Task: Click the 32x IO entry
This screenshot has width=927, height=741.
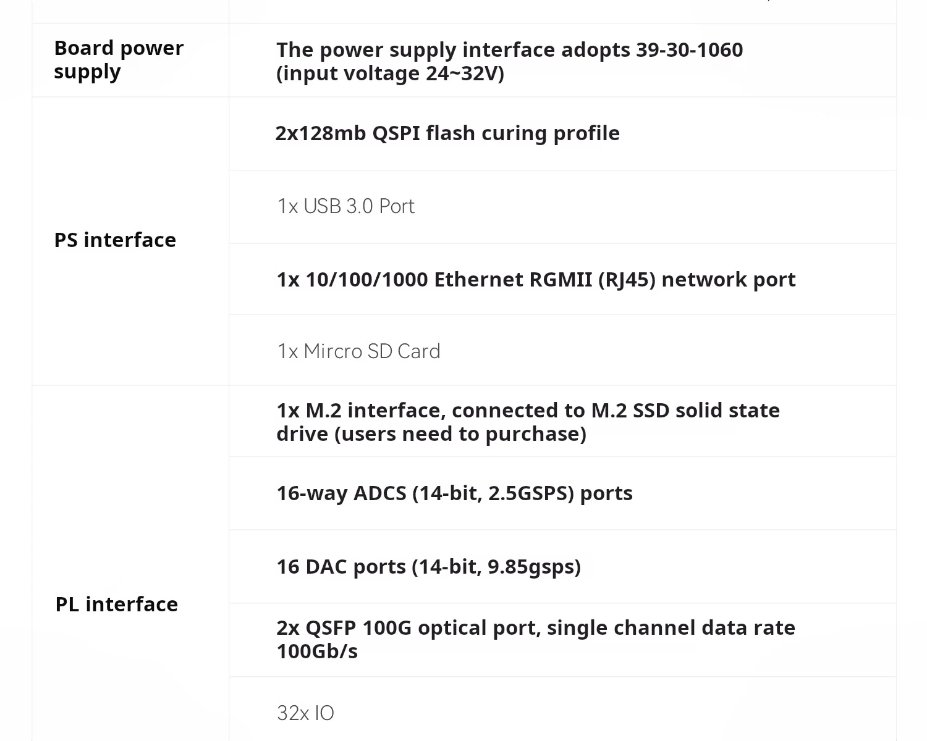Action: (305, 713)
